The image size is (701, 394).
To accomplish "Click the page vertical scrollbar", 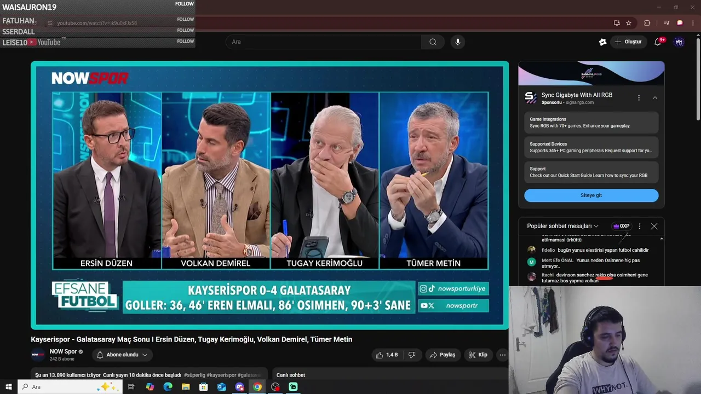I will click(x=698, y=79).
